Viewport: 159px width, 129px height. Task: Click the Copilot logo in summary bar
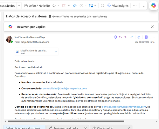[10, 27]
